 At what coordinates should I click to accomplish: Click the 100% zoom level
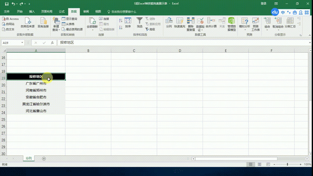[x=308, y=164]
